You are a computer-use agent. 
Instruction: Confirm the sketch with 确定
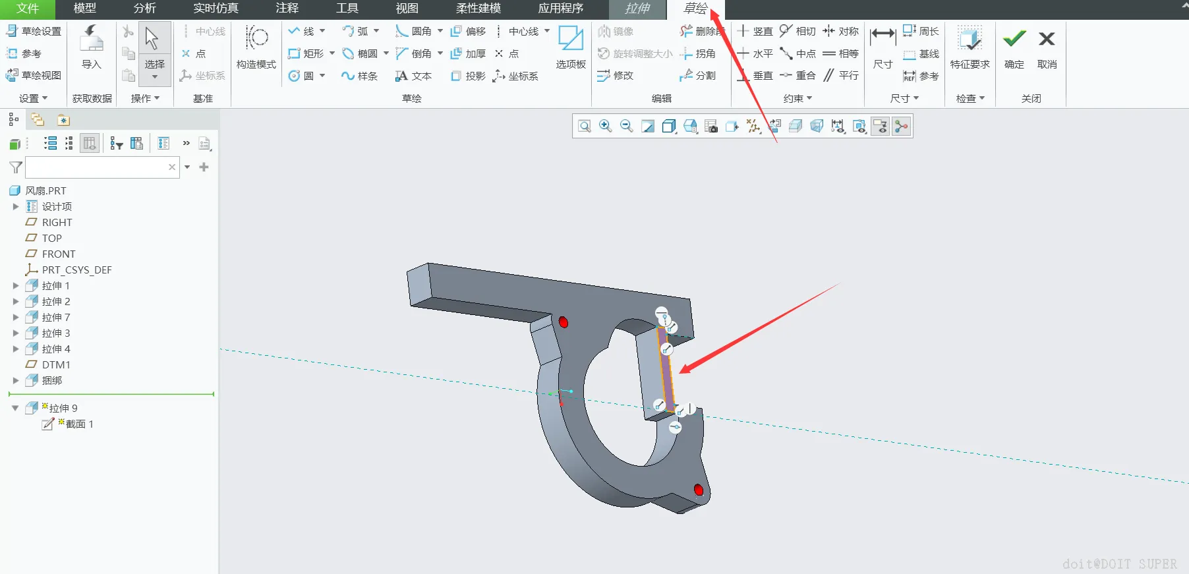click(x=1014, y=48)
